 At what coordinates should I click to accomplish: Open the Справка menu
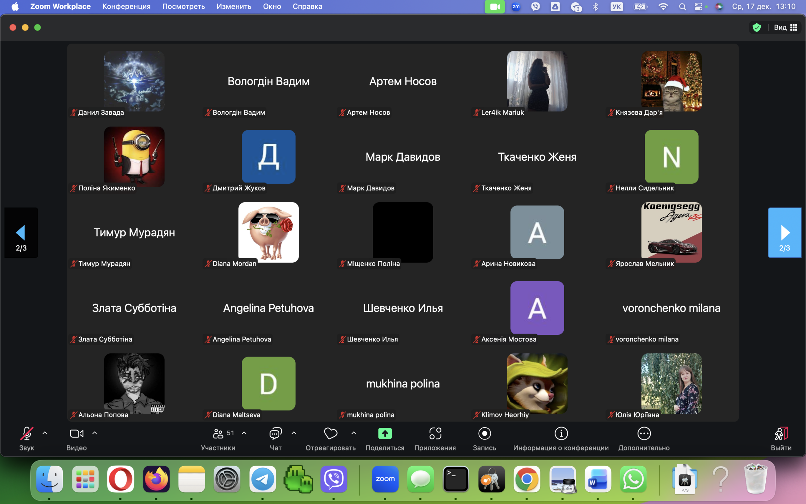[x=307, y=6]
